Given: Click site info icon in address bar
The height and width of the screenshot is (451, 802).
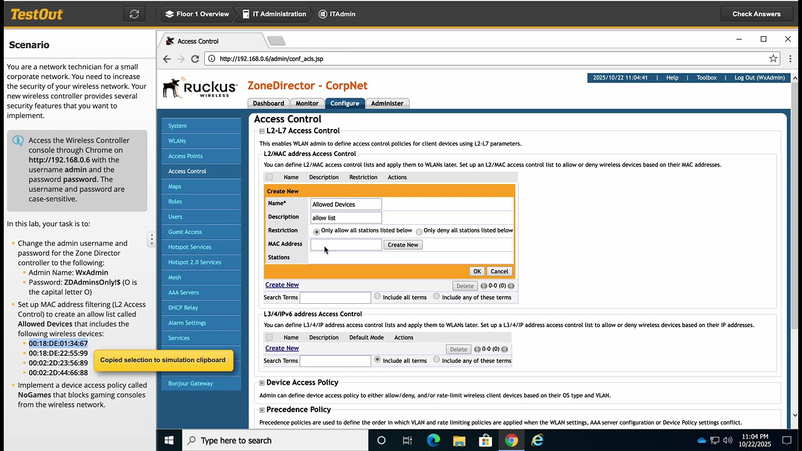Looking at the screenshot, I should pyautogui.click(x=212, y=59).
